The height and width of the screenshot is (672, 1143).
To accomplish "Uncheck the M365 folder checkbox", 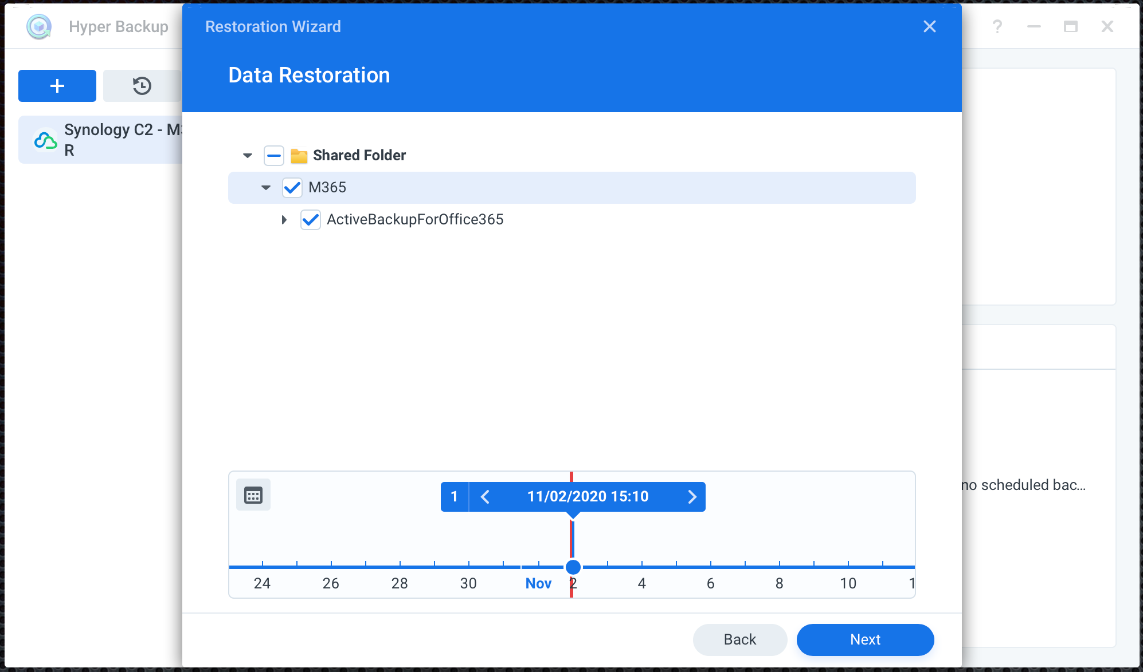I will [x=292, y=188].
